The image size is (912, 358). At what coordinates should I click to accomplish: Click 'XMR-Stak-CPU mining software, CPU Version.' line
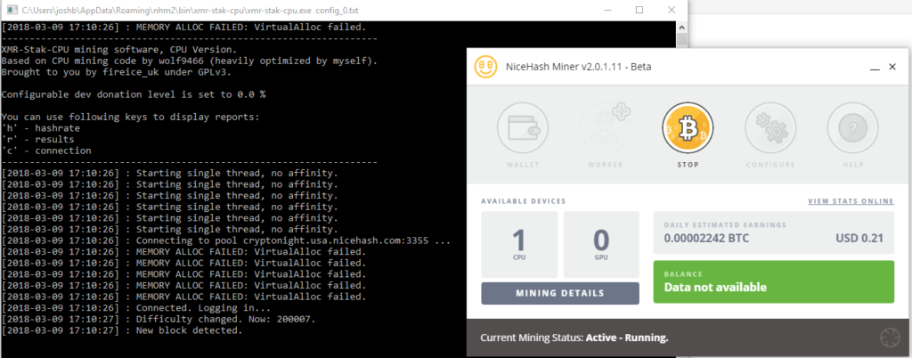pyautogui.click(x=119, y=49)
